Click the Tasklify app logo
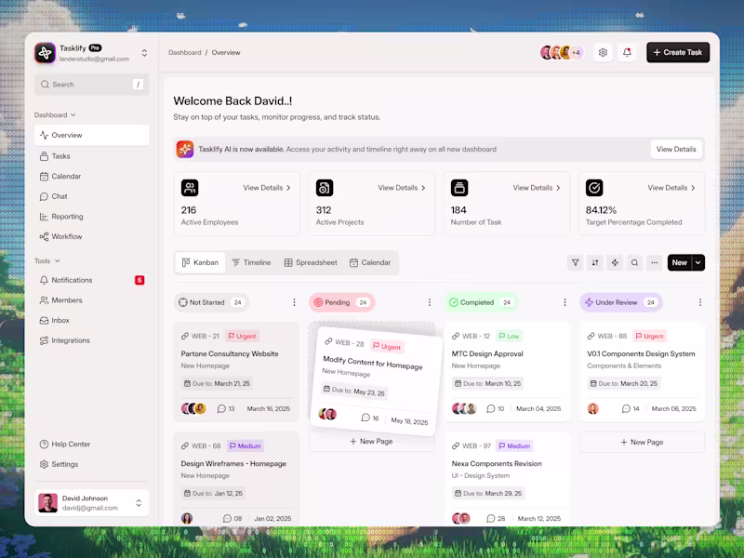744x558 pixels. point(45,53)
